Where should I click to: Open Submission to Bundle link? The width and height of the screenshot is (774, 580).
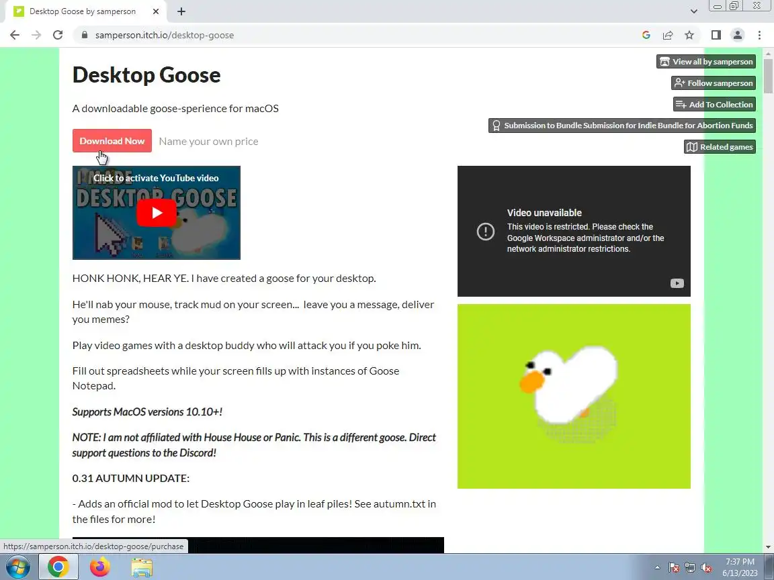click(x=622, y=126)
